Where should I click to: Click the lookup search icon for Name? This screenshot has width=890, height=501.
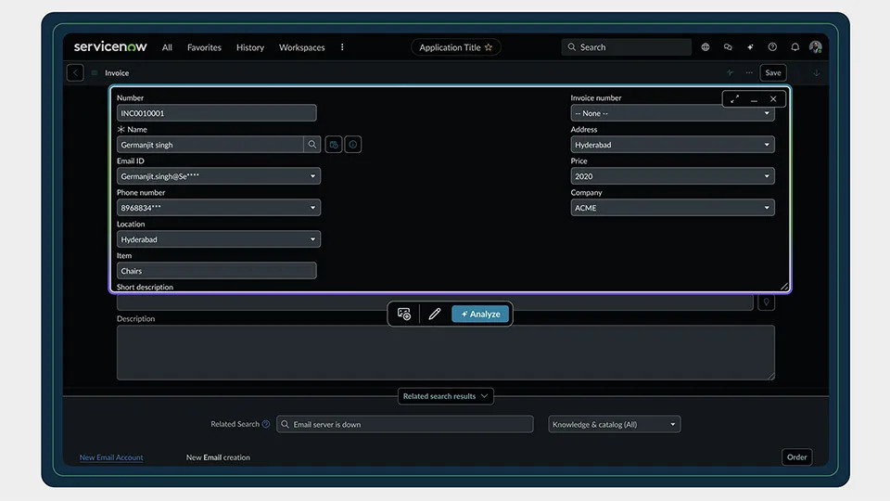coord(312,145)
